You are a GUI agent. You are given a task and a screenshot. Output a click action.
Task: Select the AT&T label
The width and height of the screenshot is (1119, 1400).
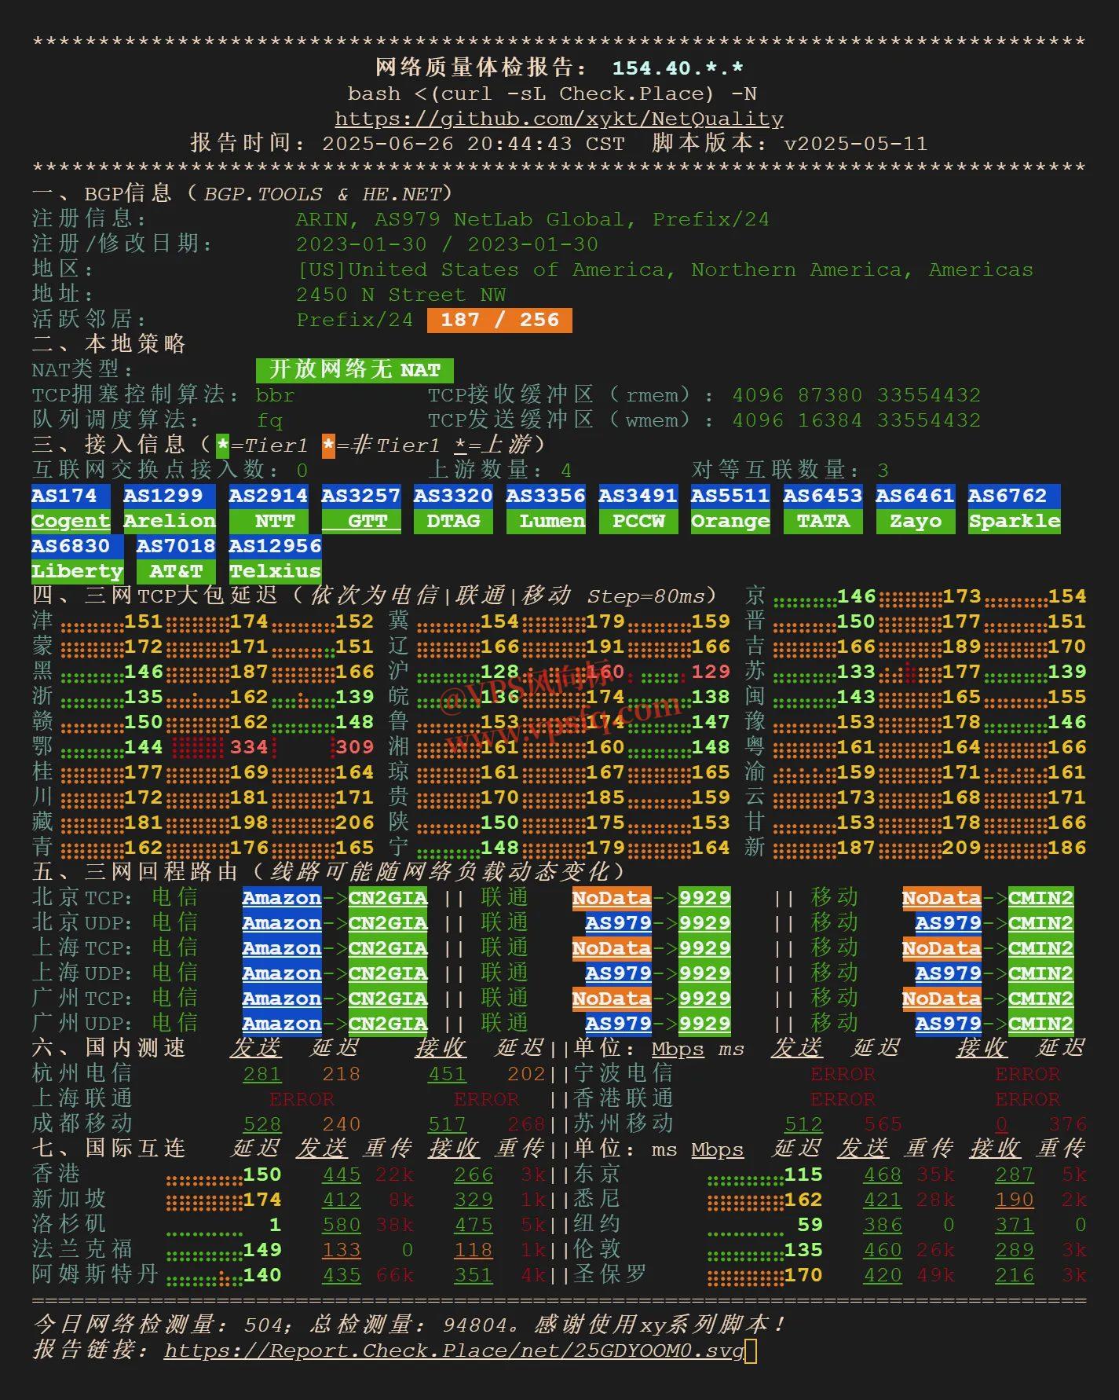(x=176, y=571)
